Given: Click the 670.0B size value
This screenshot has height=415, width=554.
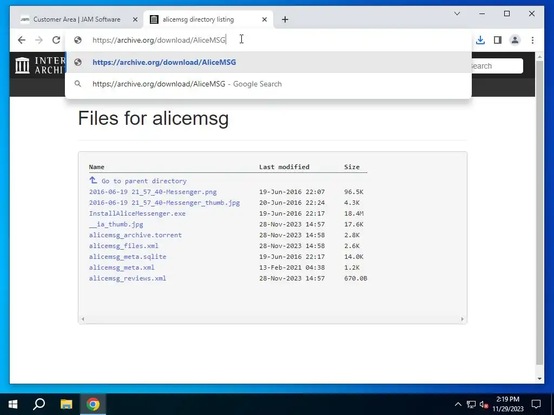Looking at the screenshot, I should pos(356,278).
